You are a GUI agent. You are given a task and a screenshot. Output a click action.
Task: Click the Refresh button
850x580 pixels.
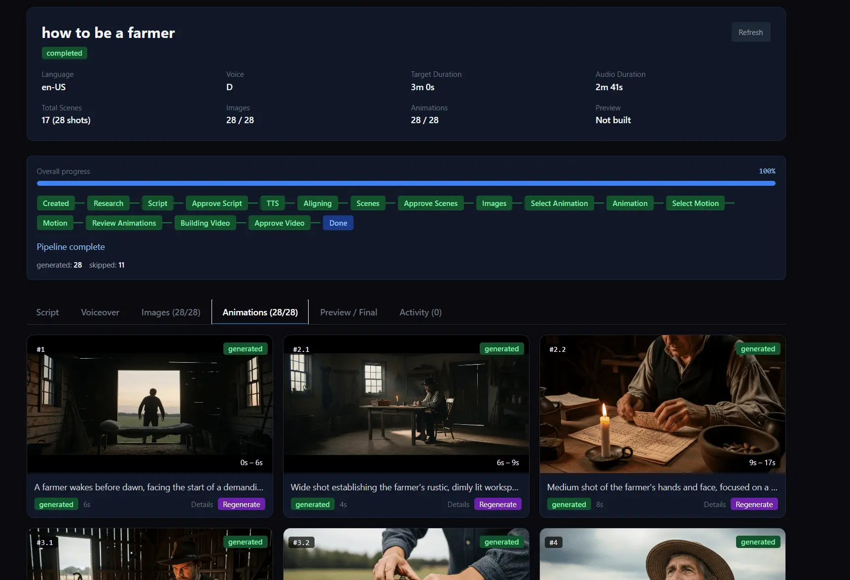coord(750,33)
